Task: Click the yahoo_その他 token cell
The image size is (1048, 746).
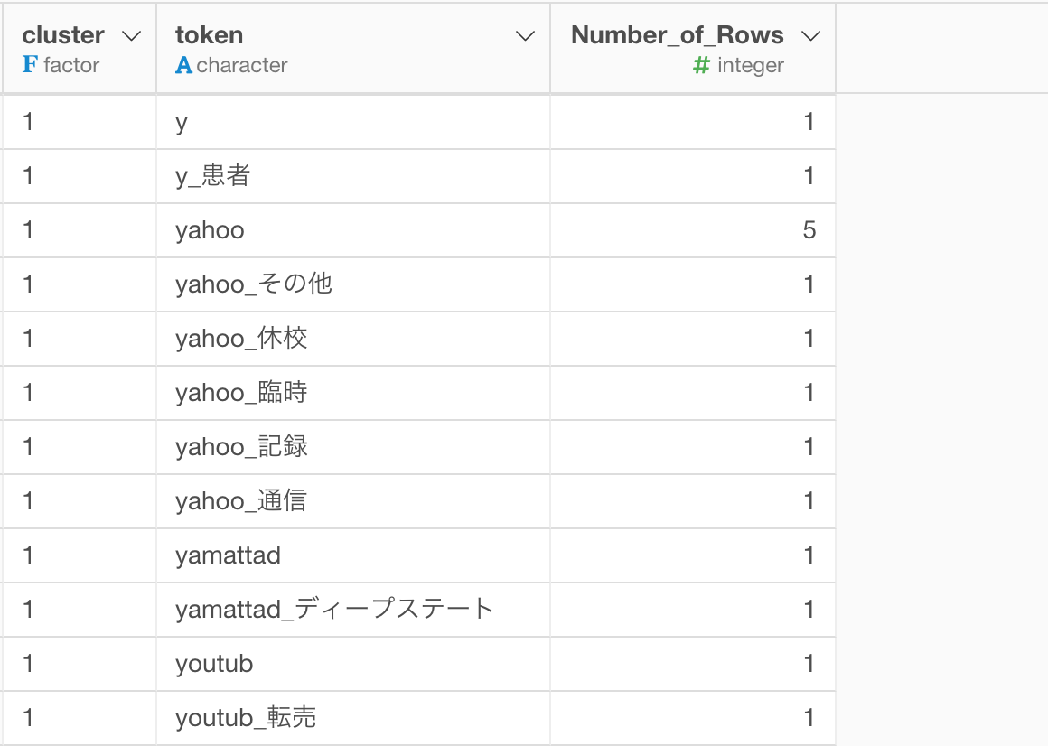Action: tap(254, 284)
